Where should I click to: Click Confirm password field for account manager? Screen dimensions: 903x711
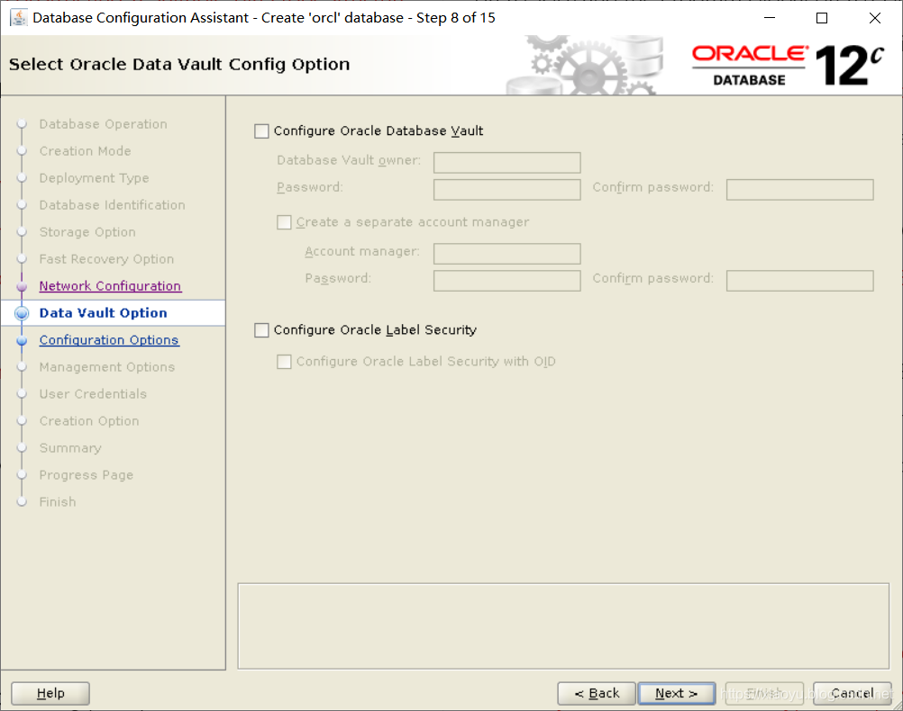(800, 281)
